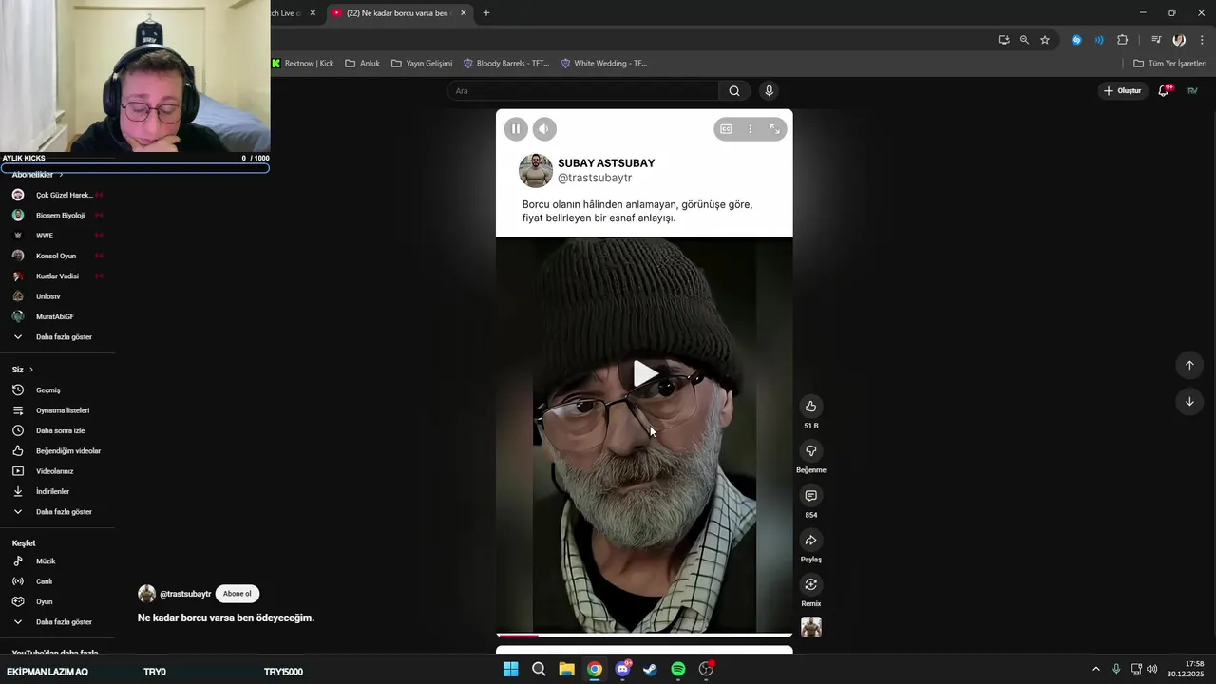Open the Chrome extensions puzzle icon
Screen dimensions: 1216x684
click(x=1123, y=40)
